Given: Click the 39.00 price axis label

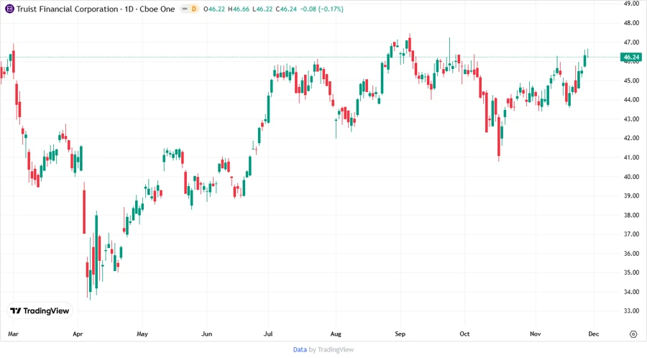Looking at the screenshot, I should 631,196.
